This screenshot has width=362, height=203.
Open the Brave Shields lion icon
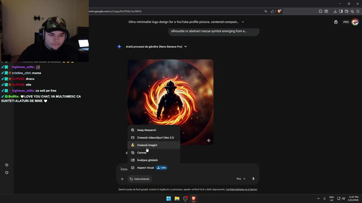(x=279, y=11)
